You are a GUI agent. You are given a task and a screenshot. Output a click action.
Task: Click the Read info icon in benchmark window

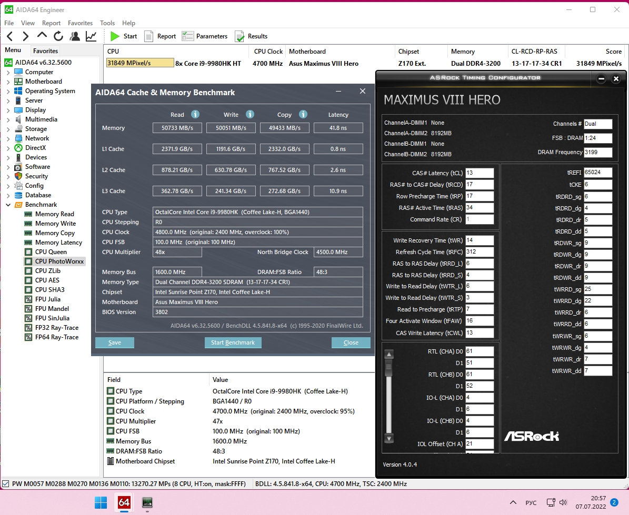pos(195,114)
